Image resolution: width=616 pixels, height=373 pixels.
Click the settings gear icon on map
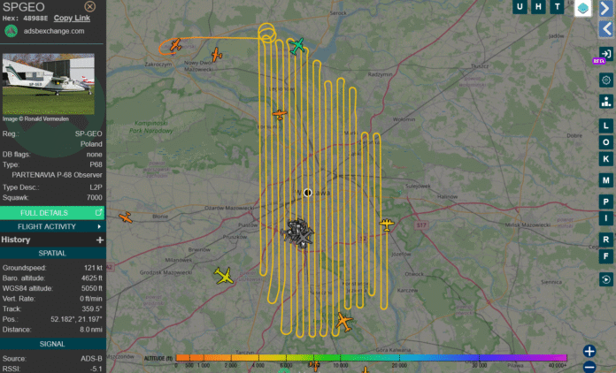606,80
